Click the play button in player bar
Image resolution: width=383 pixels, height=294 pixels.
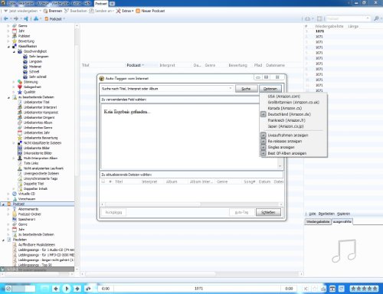click(x=67, y=289)
